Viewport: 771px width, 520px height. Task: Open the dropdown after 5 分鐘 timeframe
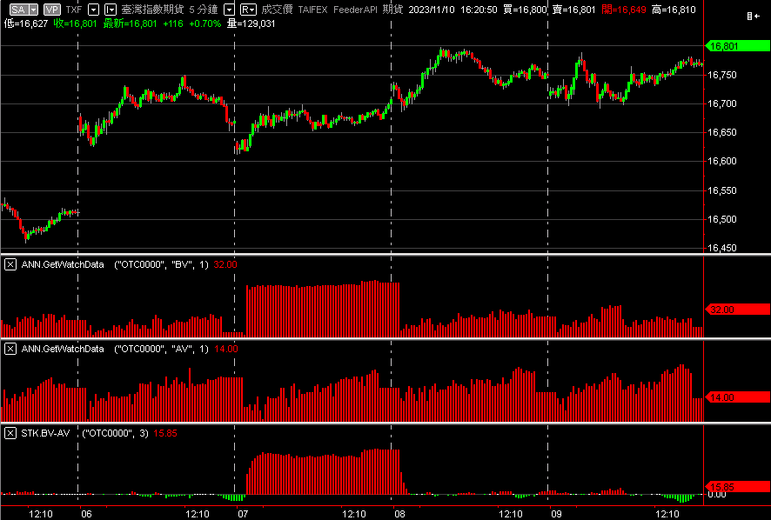click(x=229, y=10)
